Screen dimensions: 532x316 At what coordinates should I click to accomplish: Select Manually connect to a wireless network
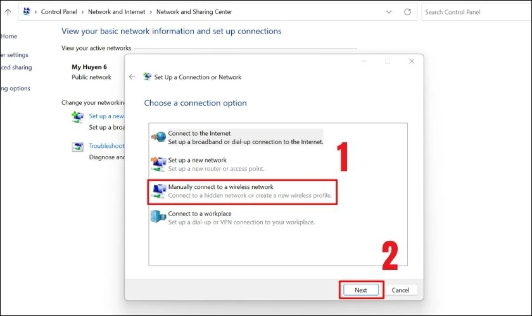click(242, 191)
